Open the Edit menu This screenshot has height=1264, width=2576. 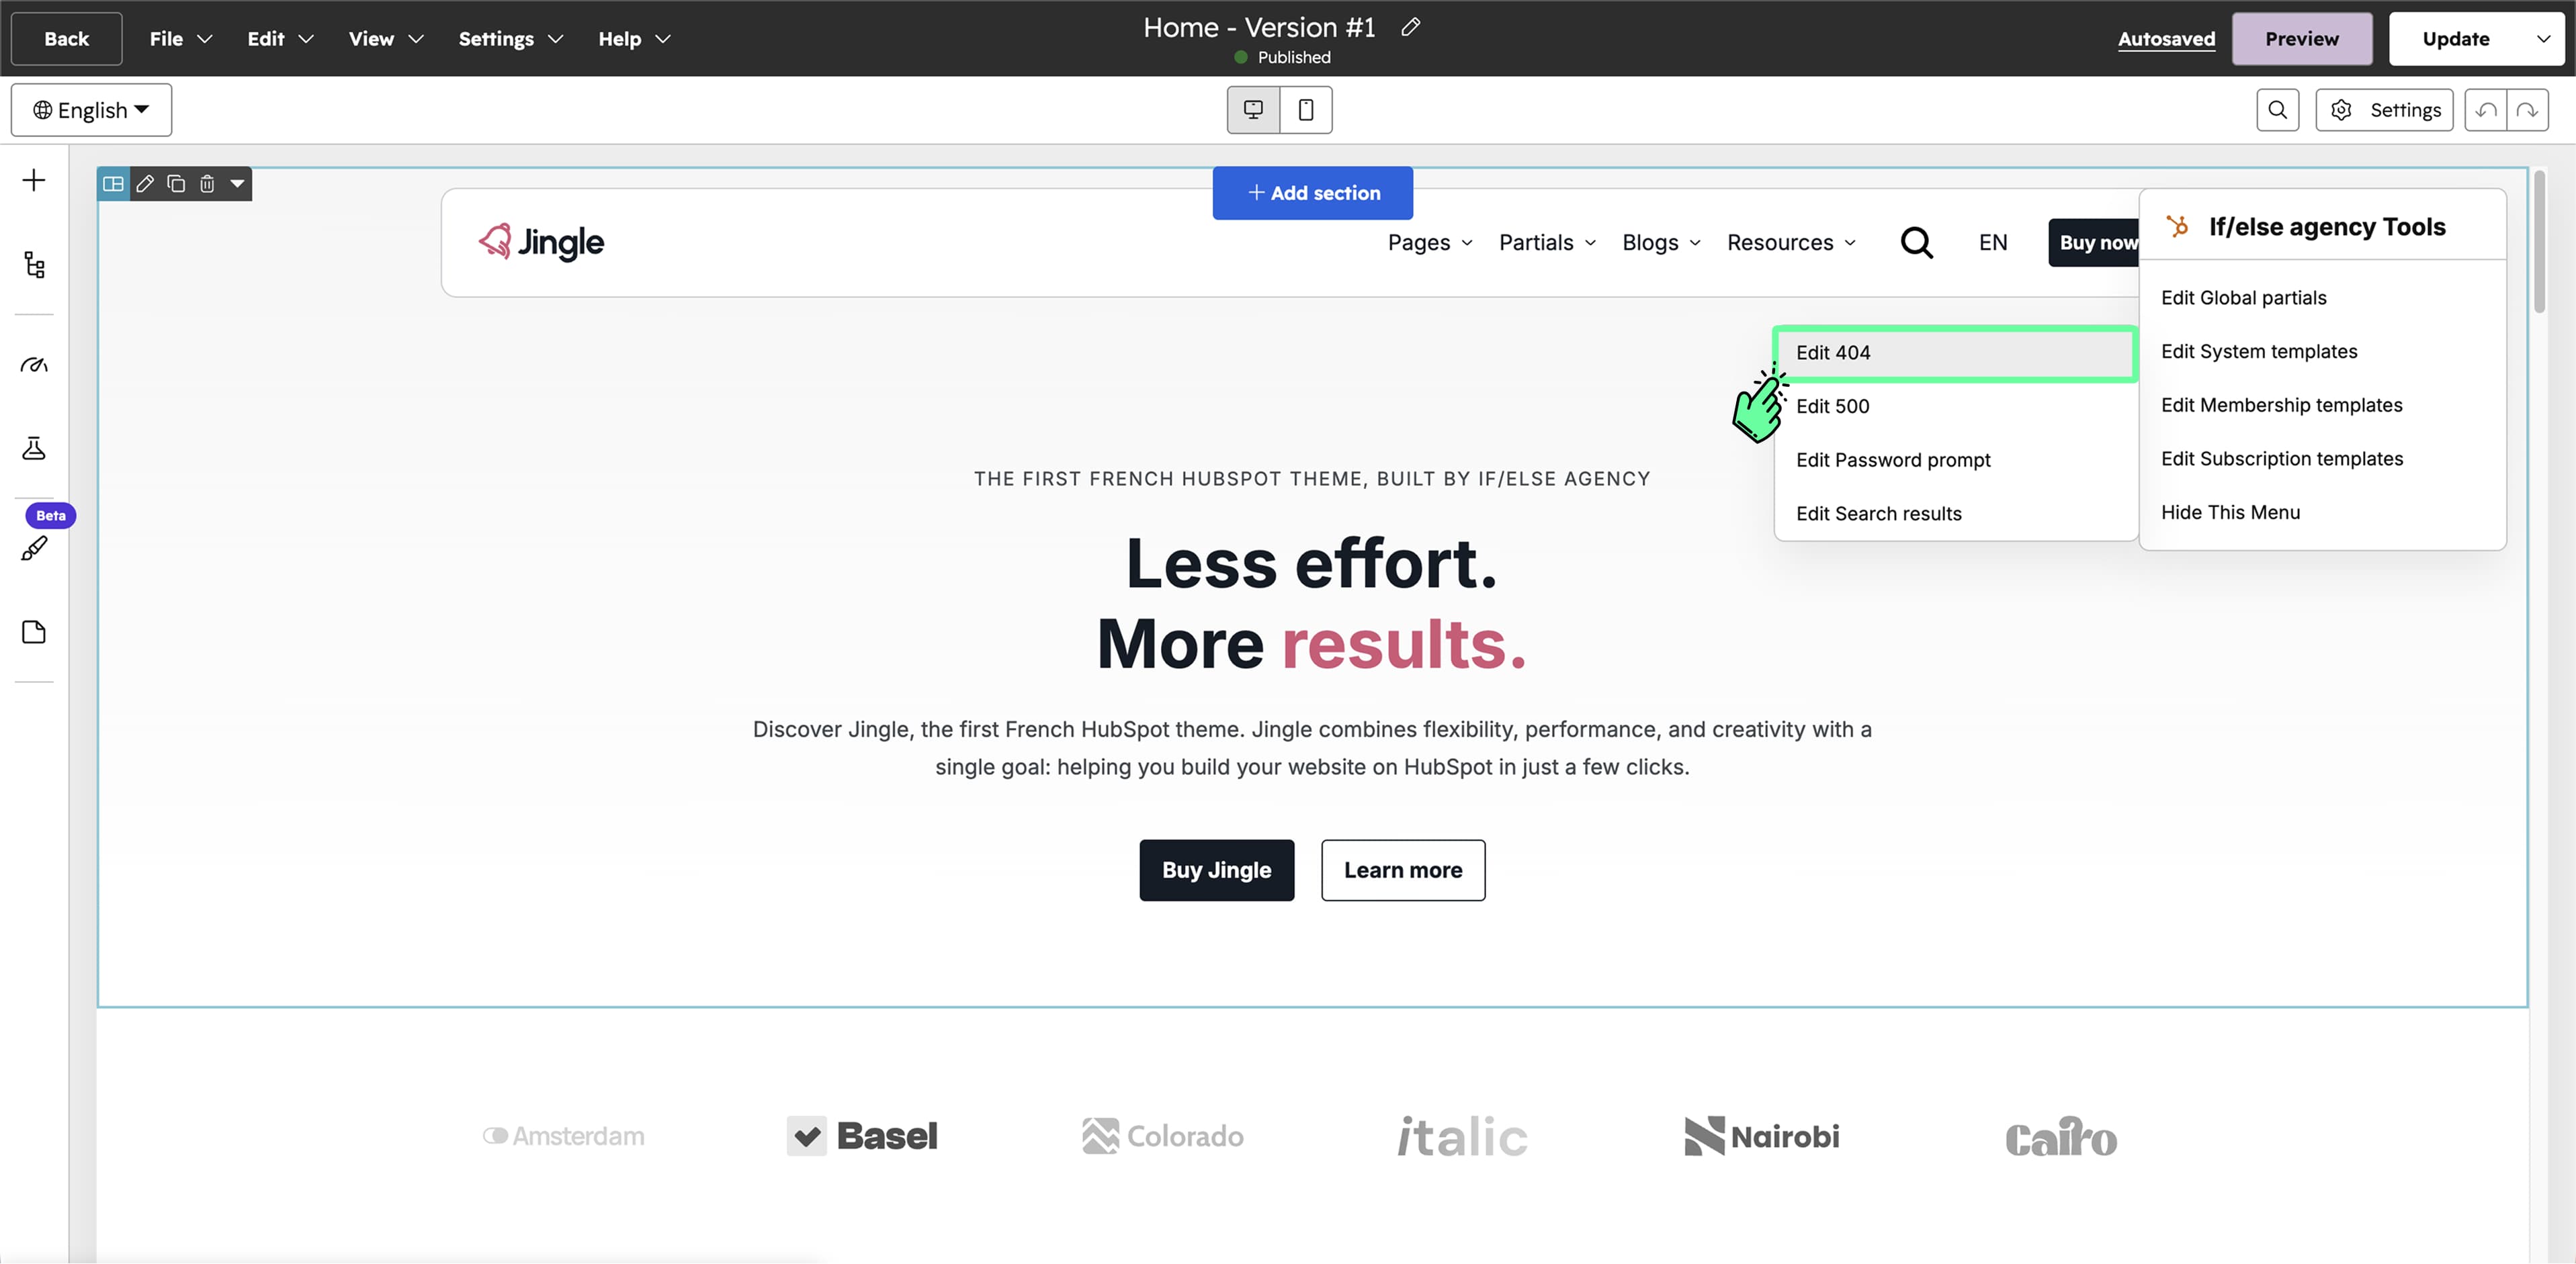[280, 39]
